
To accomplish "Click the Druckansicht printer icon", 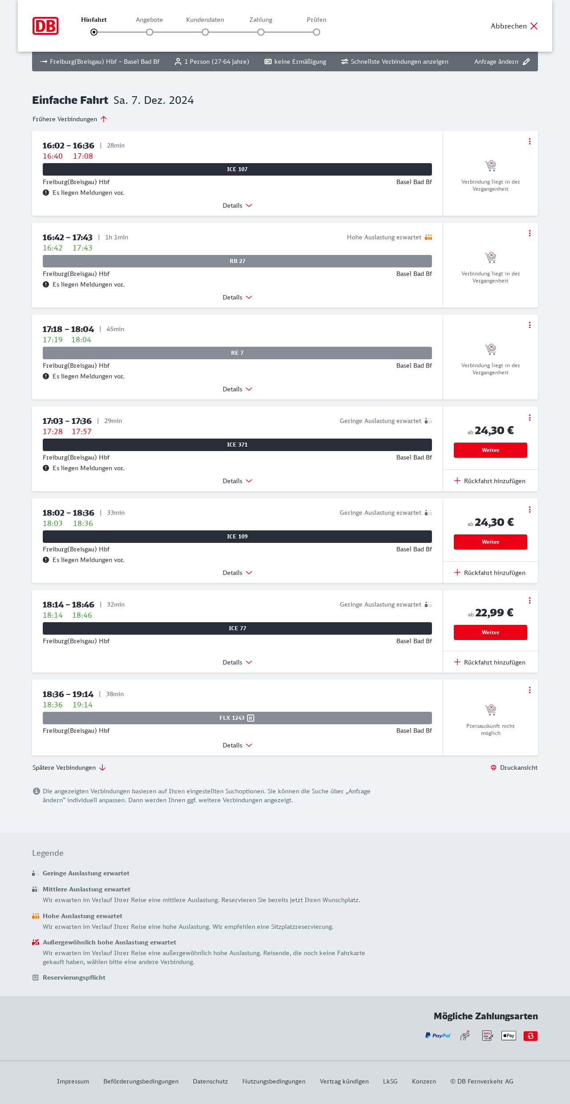I will pos(493,767).
